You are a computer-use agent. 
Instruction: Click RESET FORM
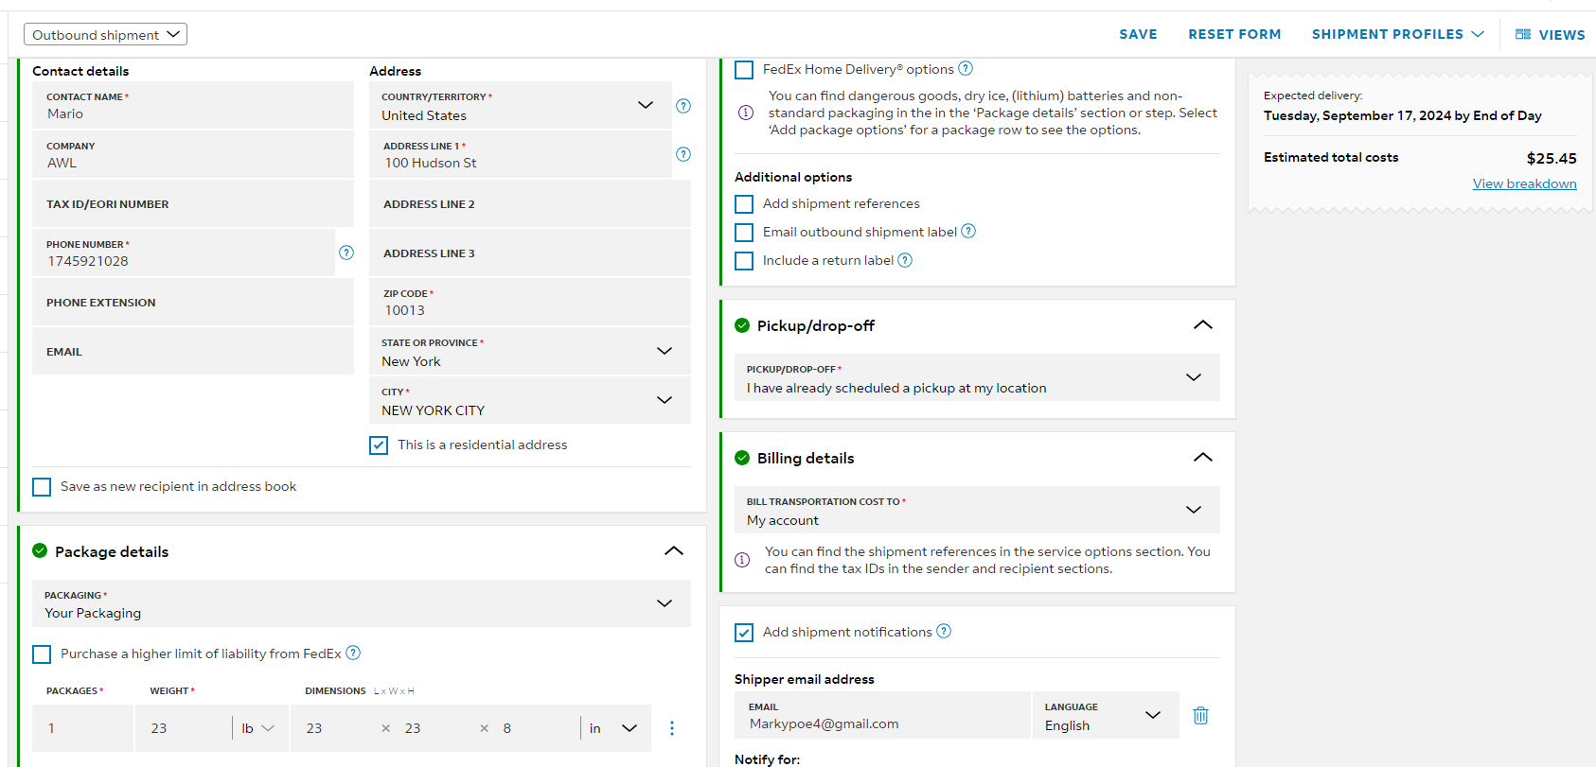[x=1234, y=34]
